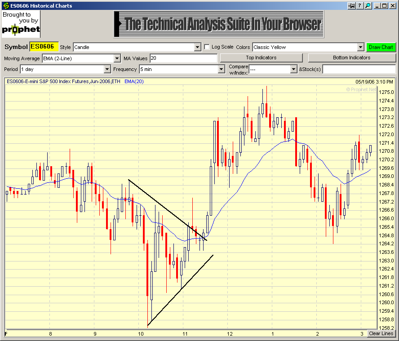Click the magnifier icon in title bar
This screenshot has height=341, width=399.
click(368, 5)
